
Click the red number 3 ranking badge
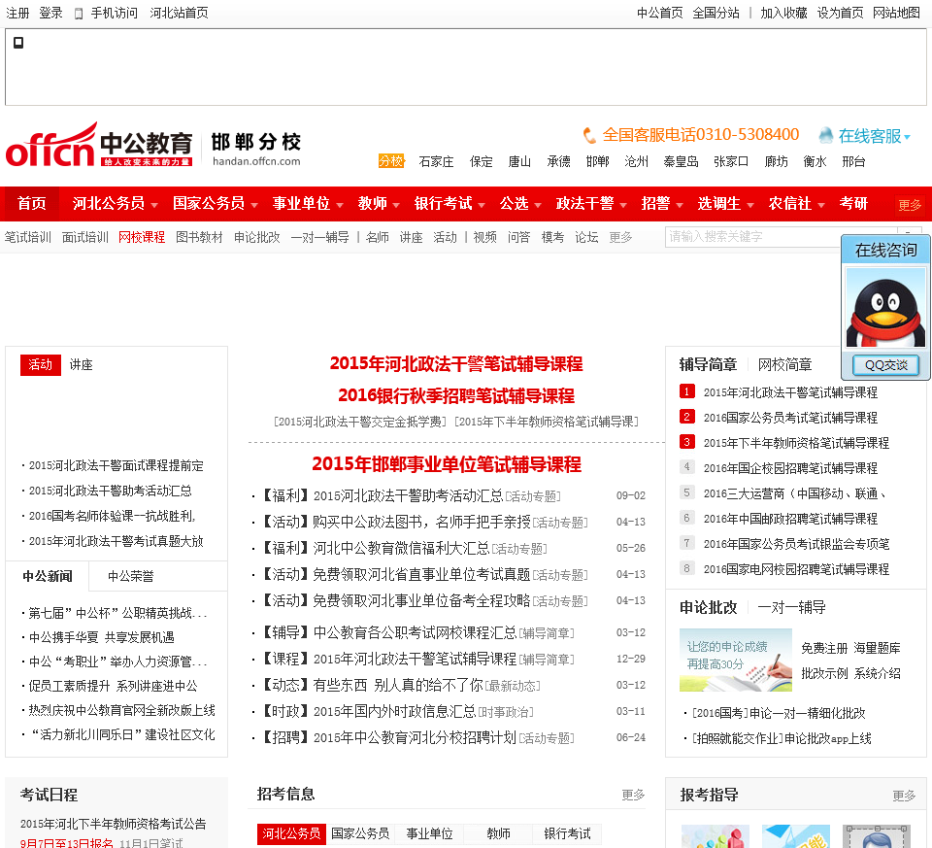686,442
